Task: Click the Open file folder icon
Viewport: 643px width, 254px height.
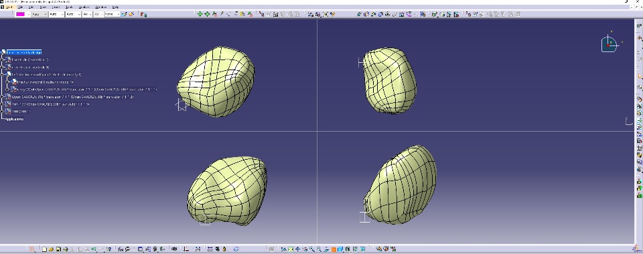Action: (x=52, y=249)
